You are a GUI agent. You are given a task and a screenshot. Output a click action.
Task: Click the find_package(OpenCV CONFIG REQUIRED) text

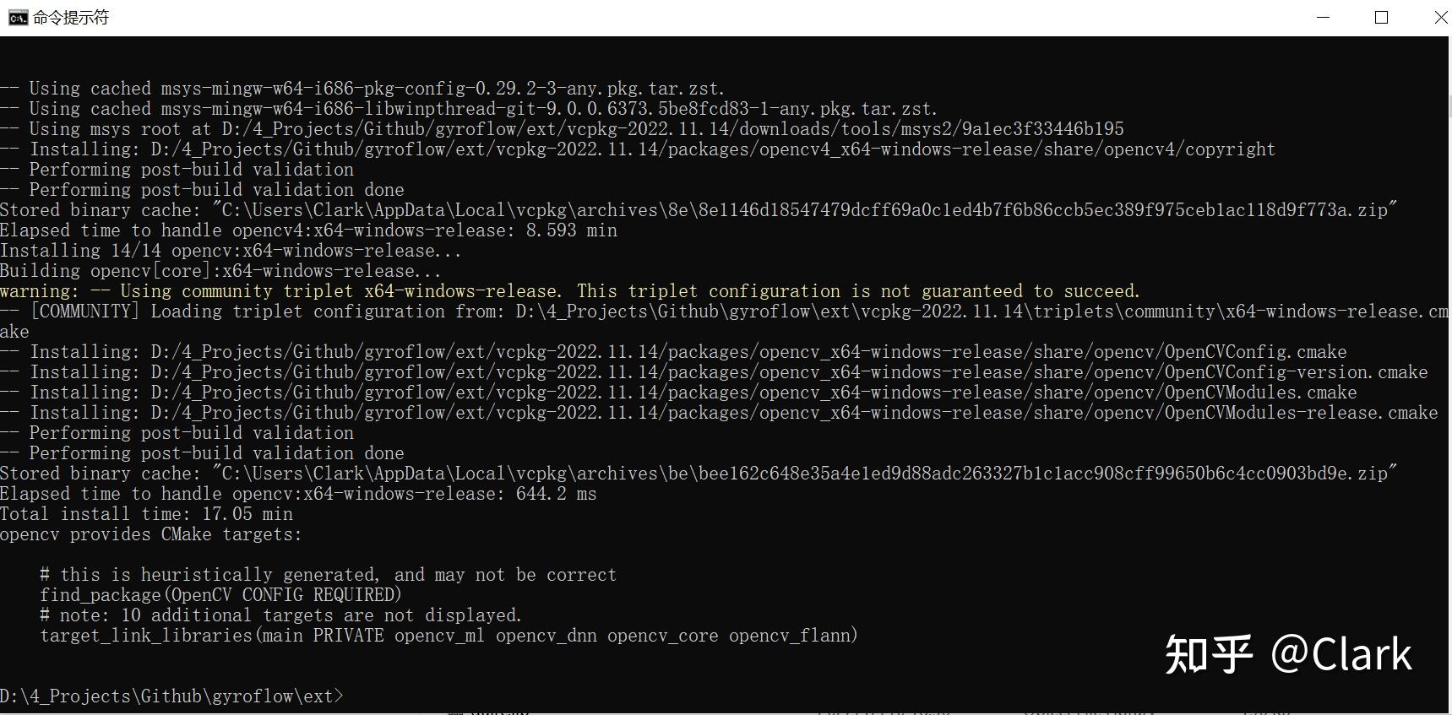(221, 594)
